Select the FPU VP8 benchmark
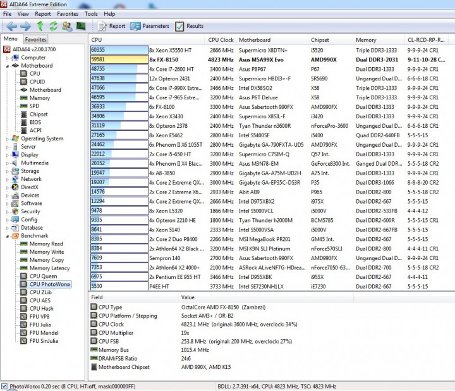The height and width of the screenshot is (391, 455). [39, 317]
